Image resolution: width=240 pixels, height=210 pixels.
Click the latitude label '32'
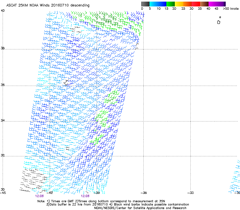click(3, 155)
